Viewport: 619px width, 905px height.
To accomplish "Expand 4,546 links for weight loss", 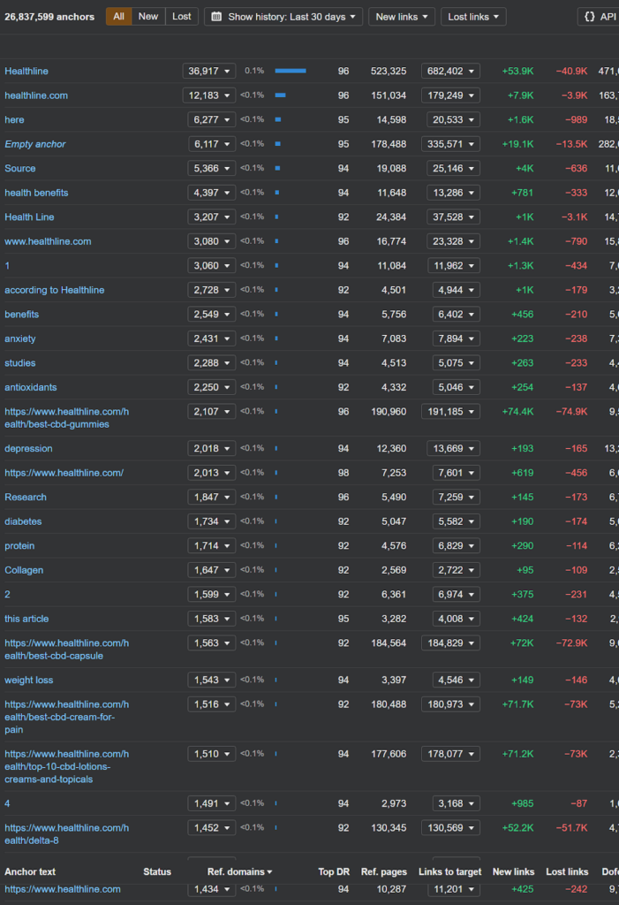I will (457, 680).
